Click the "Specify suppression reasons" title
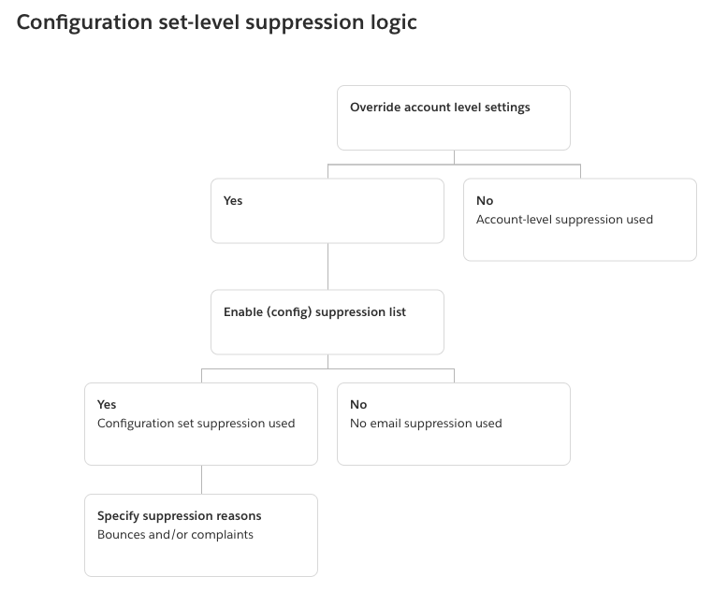 coord(179,516)
